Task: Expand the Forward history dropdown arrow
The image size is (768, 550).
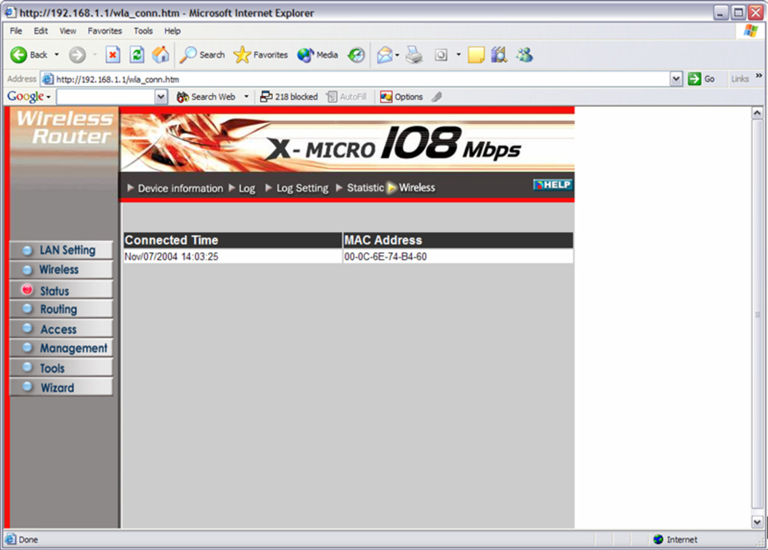Action: [95, 55]
